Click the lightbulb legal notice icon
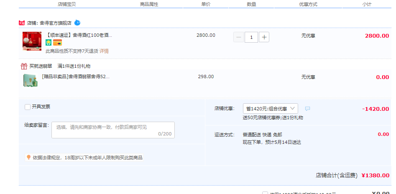The width and height of the screenshot is (396, 194). [28, 158]
